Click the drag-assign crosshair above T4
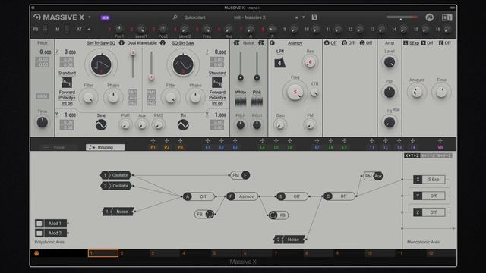The image size is (486, 273). tap(412, 141)
